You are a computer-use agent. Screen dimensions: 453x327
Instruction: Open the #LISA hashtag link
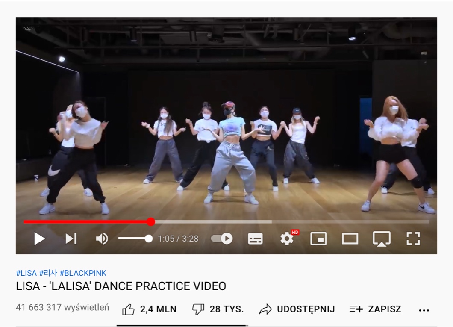(26, 273)
